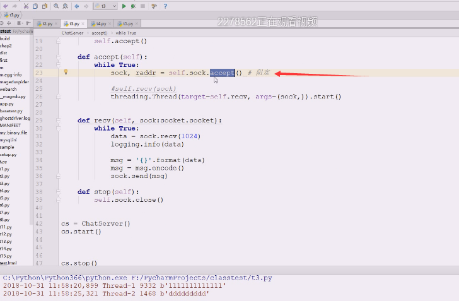Collapse the fold marker at line 21
459x301 pixels.
click(x=58, y=57)
